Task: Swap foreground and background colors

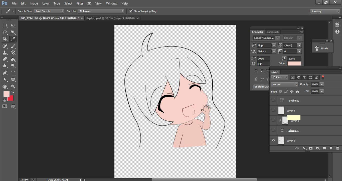Action: (x=13, y=92)
